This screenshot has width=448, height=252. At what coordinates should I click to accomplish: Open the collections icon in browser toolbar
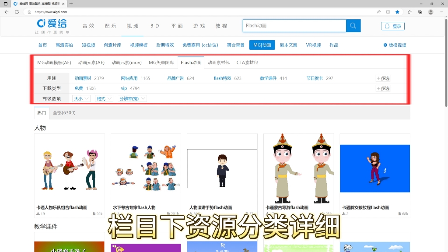coord(420,12)
